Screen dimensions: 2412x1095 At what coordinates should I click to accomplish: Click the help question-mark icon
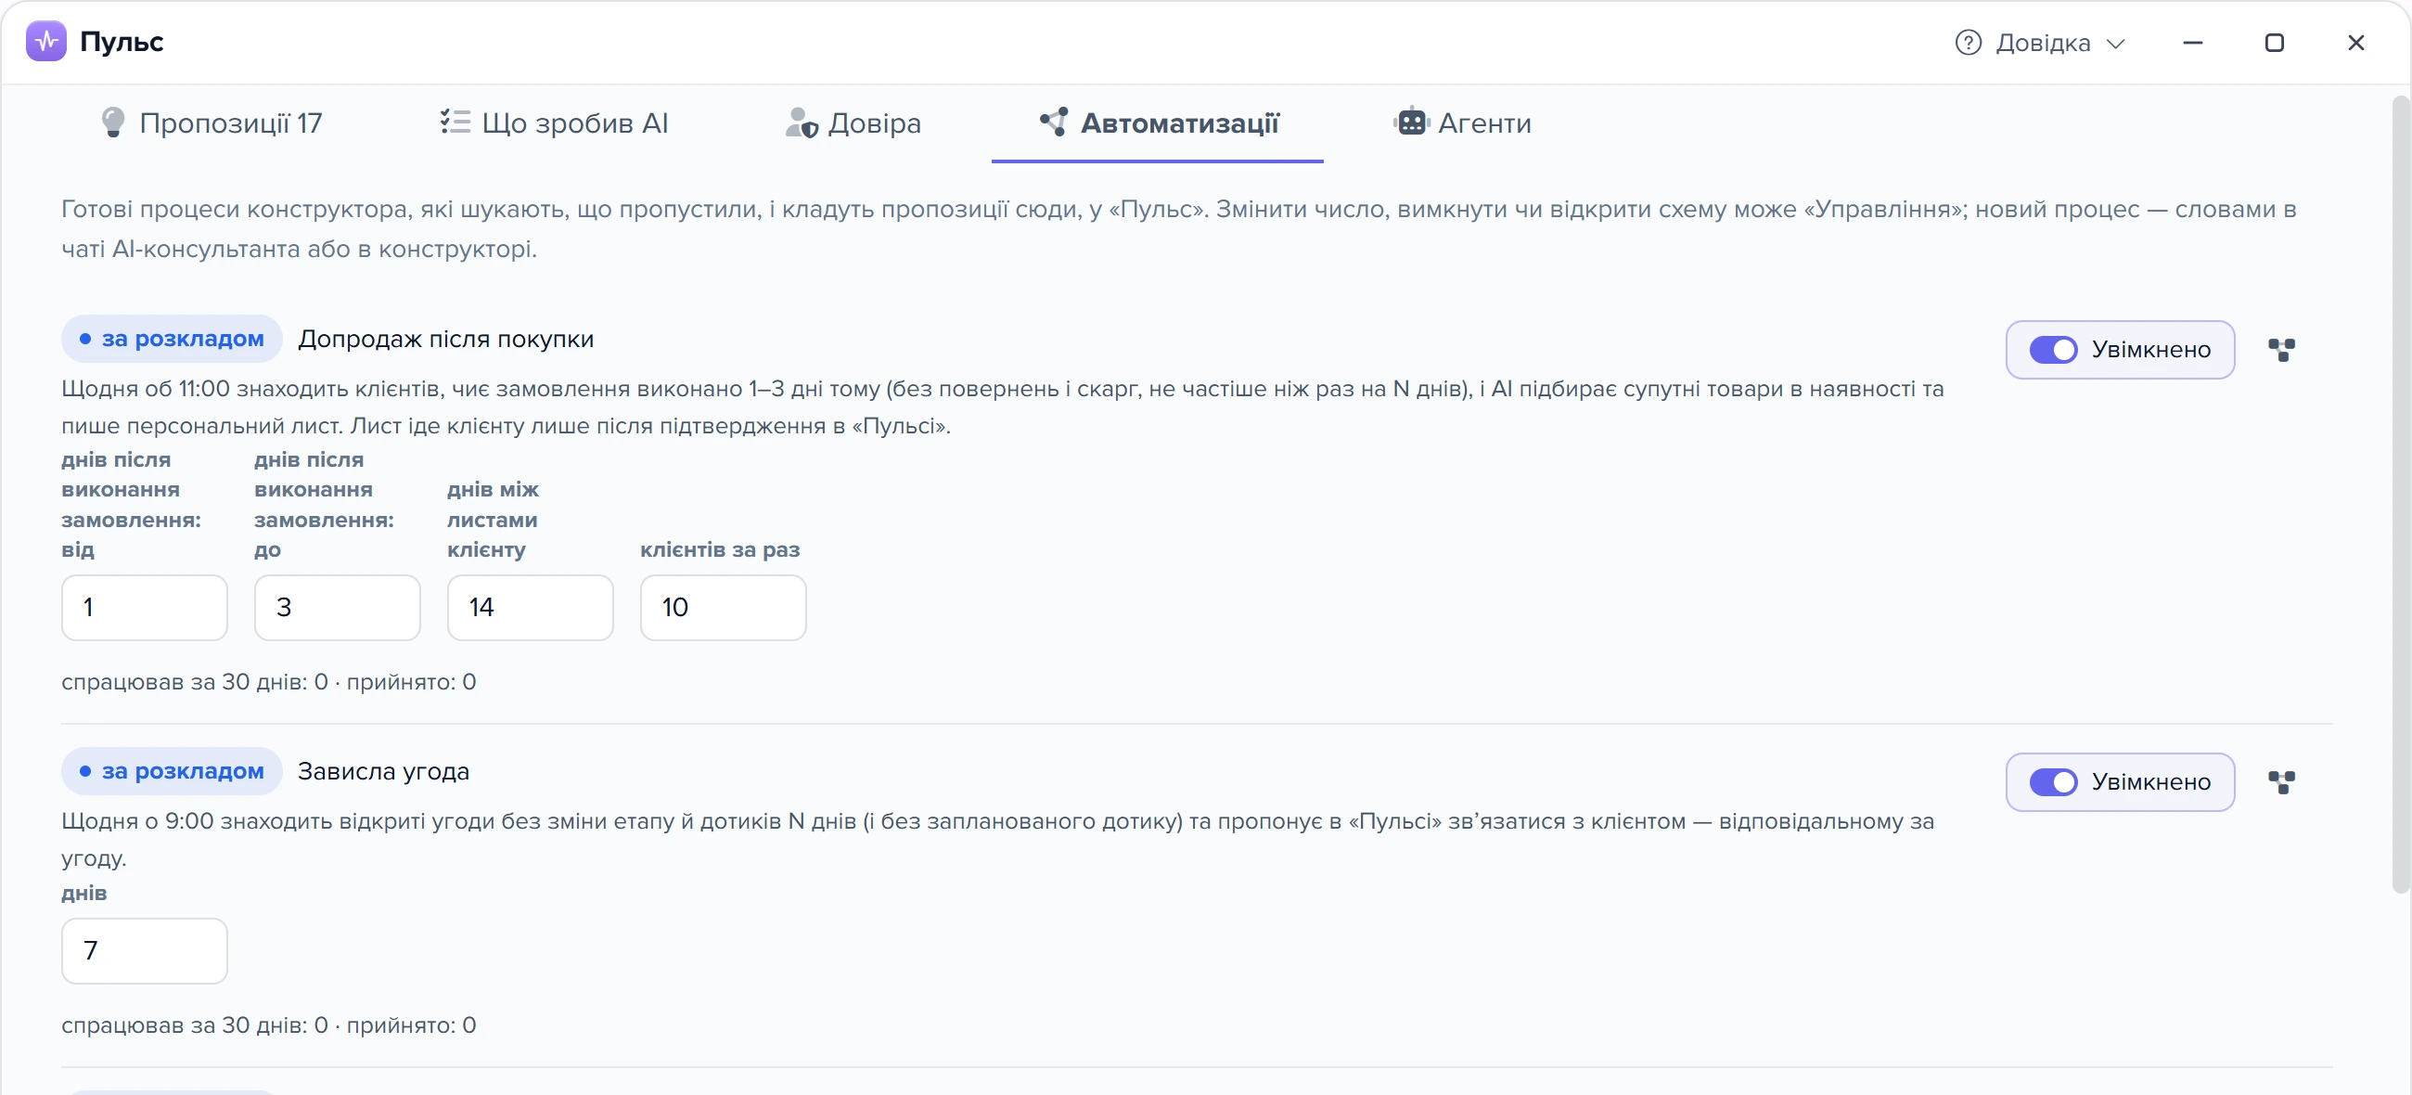(x=1969, y=42)
